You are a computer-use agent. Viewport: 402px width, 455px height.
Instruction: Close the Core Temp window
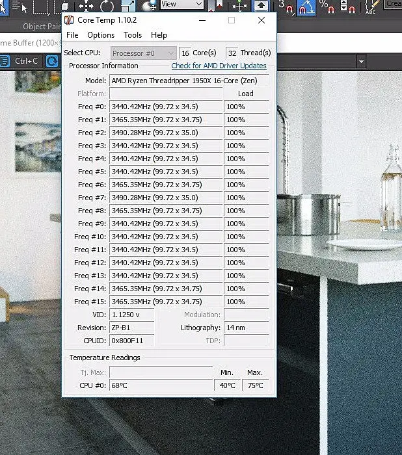pos(261,20)
